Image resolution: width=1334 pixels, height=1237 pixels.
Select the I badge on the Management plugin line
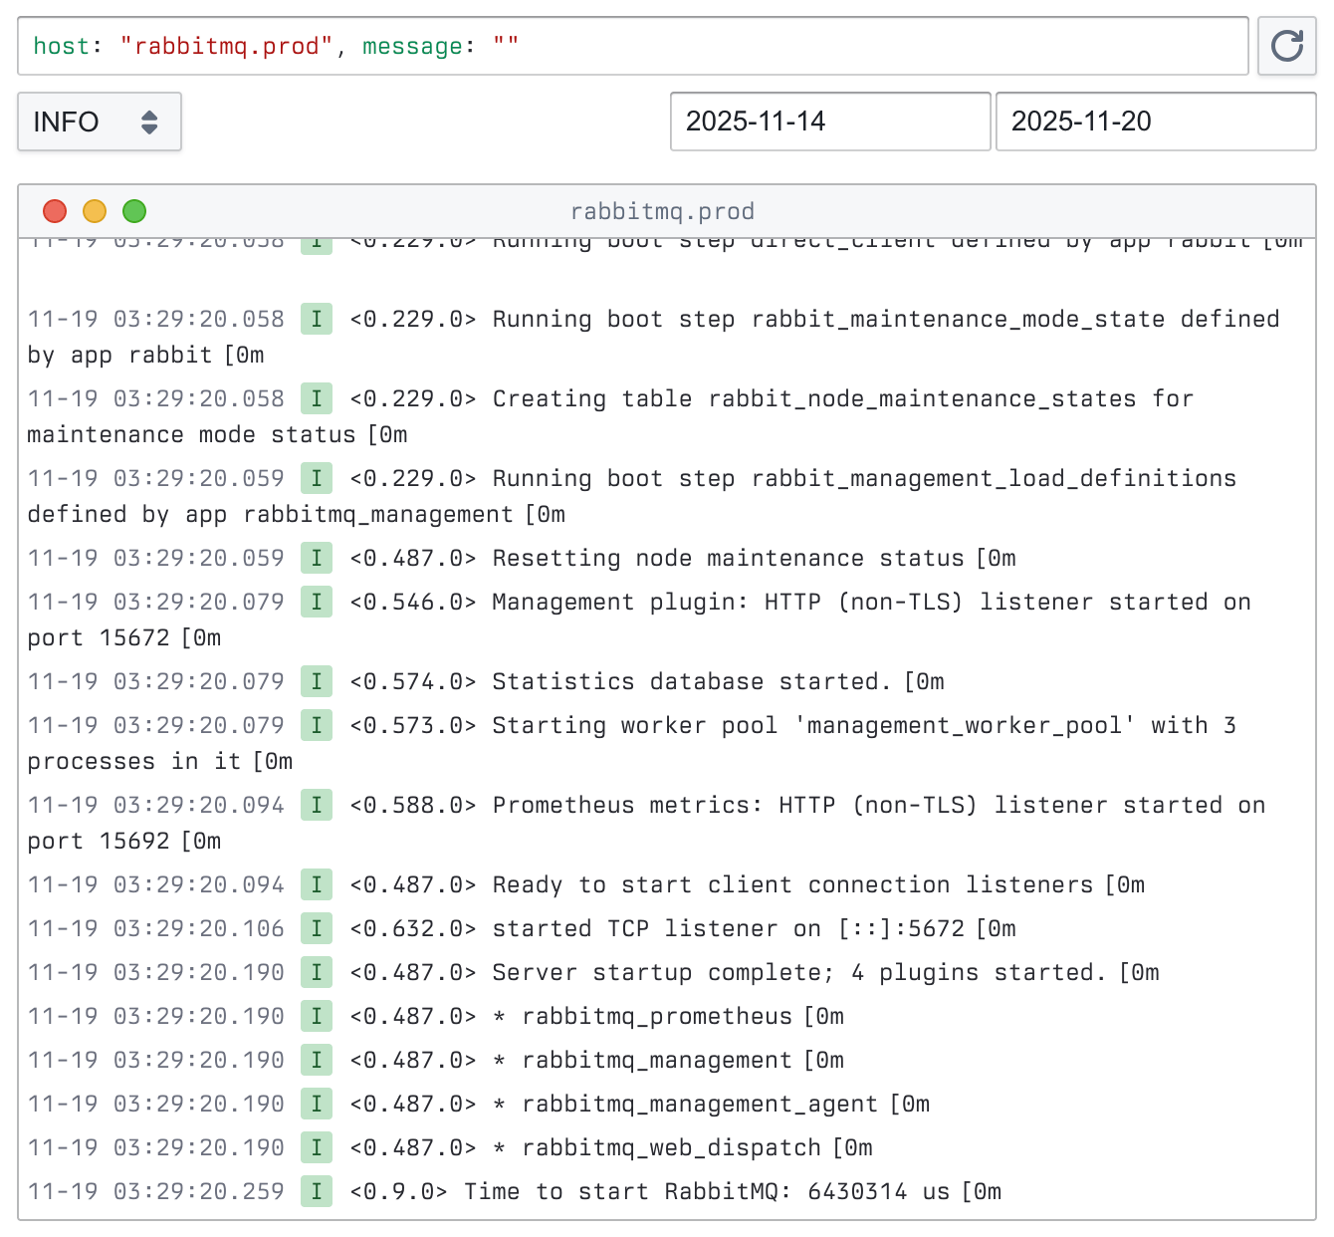pyautogui.click(x=316, y=602)
